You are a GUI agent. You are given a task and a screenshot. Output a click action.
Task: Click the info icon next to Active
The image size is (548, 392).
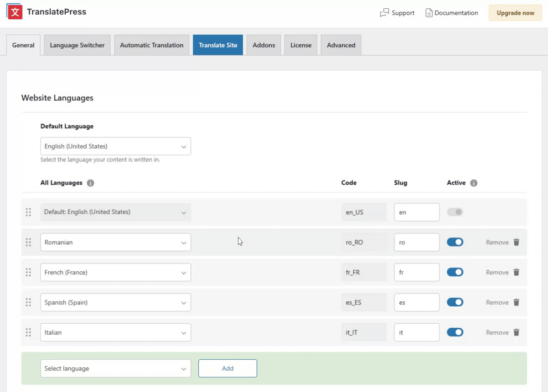coord(474,183)
